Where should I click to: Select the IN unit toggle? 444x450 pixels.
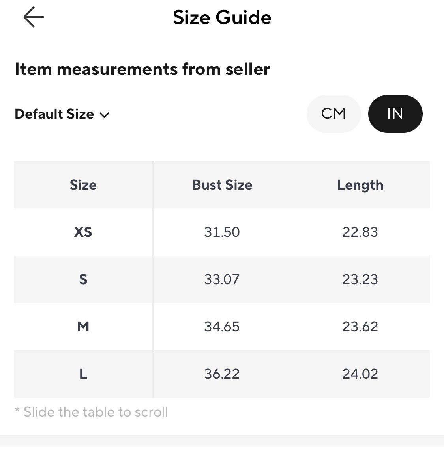pyautogui.click(x=395, y=113)
